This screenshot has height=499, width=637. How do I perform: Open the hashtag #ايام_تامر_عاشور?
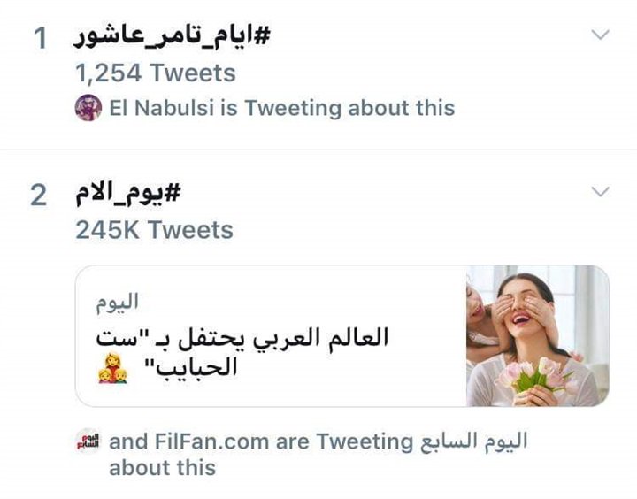point(172,37)
